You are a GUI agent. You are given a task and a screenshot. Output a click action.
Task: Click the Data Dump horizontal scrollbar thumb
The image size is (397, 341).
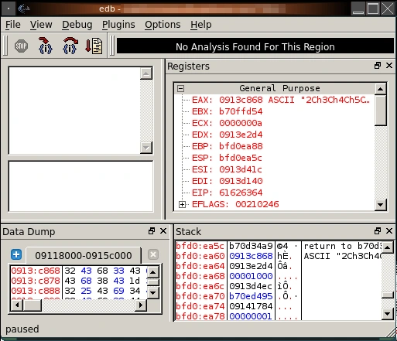pyautogui.click(x=32, y=305)
